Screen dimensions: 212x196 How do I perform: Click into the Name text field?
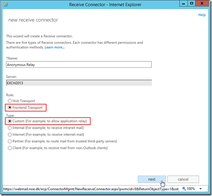79,65
